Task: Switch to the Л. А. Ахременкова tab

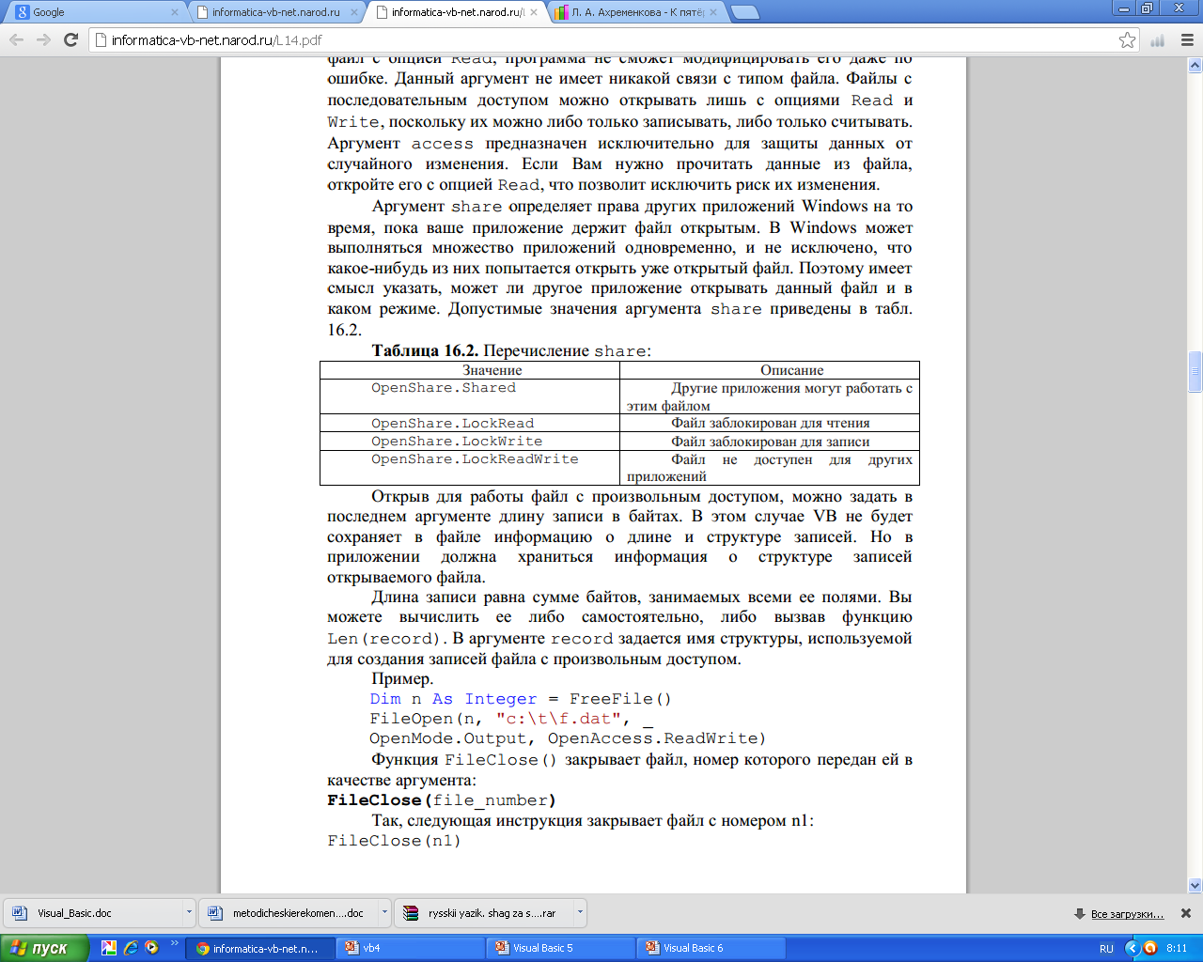Action: point(636,12)
